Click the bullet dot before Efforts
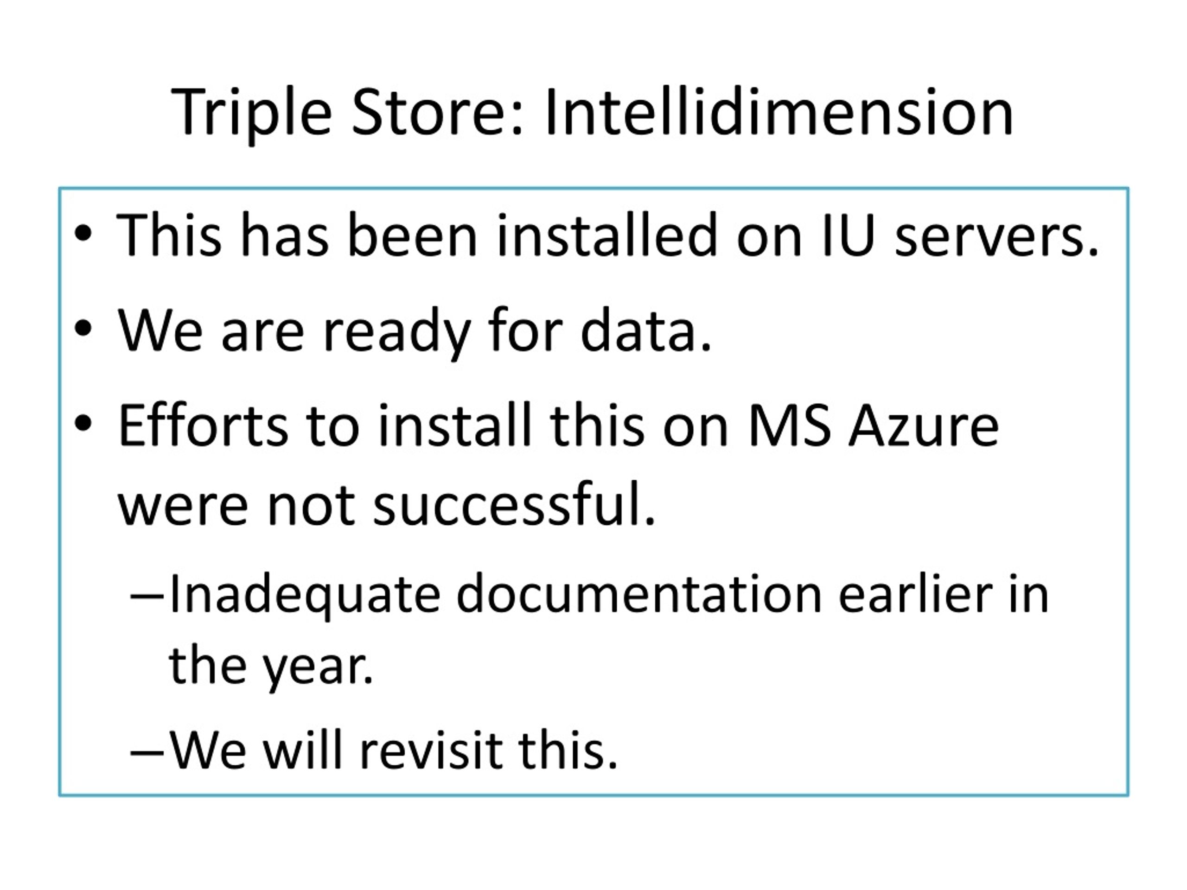1187x890 pixels. coord(83,424)
